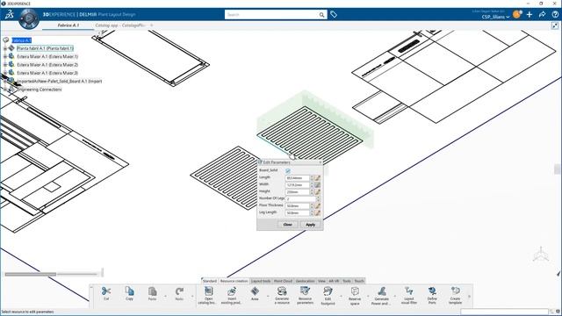Switch to the Standard tab
The height and width of the screenshot is (316, 562).
[210, 281]
